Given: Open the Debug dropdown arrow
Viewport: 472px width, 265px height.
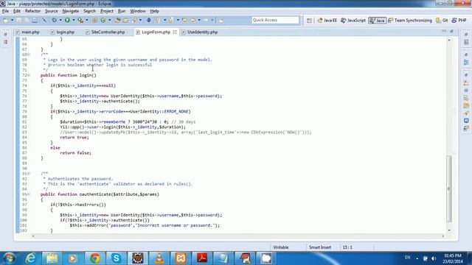Looking at the screenshot, I should (x=60, y=20).
